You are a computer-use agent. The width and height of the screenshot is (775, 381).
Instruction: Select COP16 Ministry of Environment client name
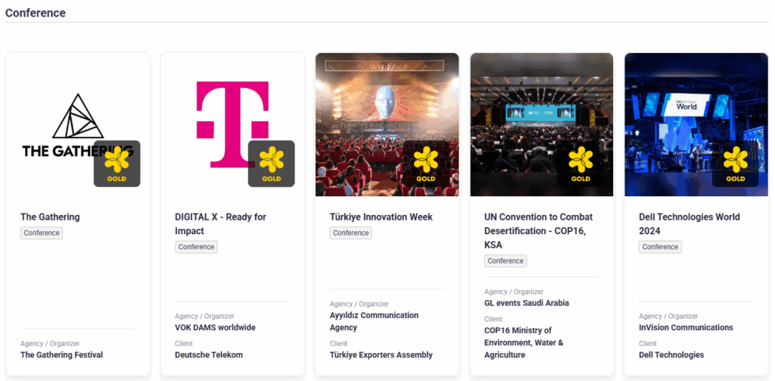coord(525,342)
